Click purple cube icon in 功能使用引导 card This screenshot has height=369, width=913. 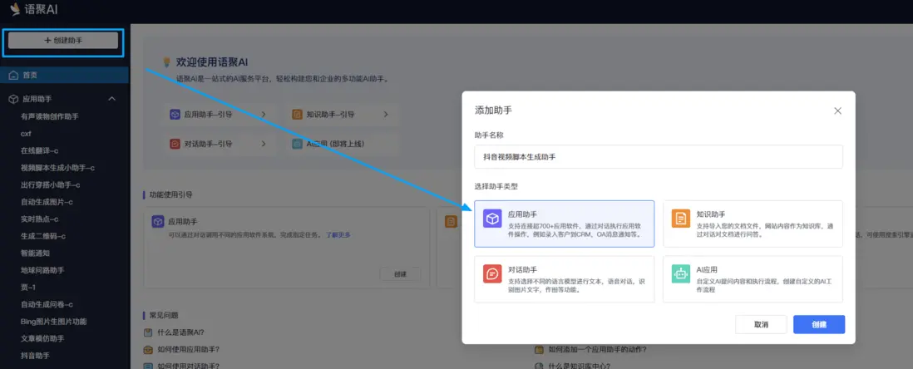pyautogui.click(x=158, y=221)
